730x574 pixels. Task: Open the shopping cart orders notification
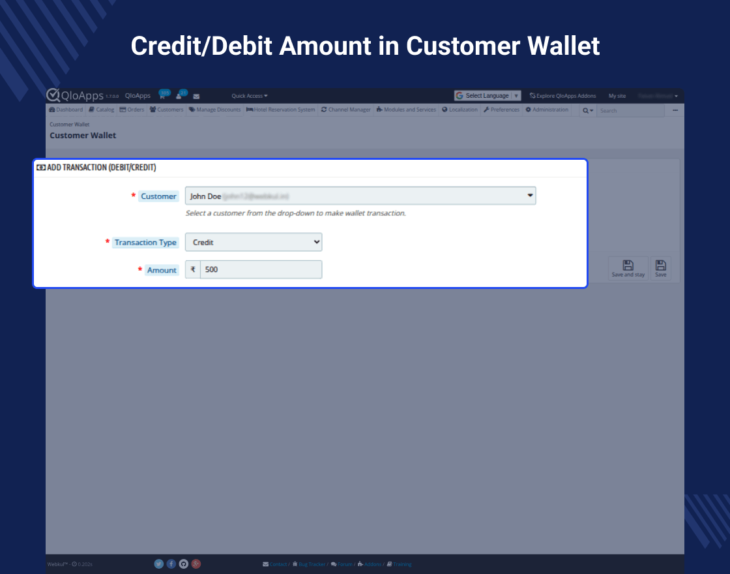pyautogui.click(x=163, y=95)
